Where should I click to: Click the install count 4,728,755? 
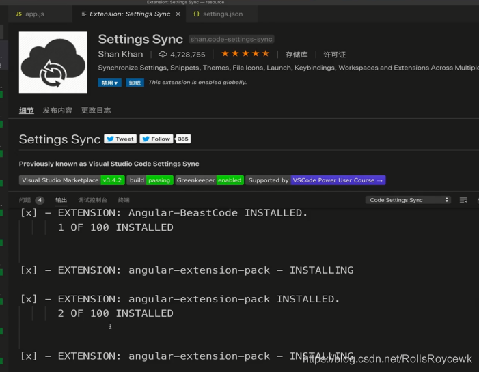(187, 55)
